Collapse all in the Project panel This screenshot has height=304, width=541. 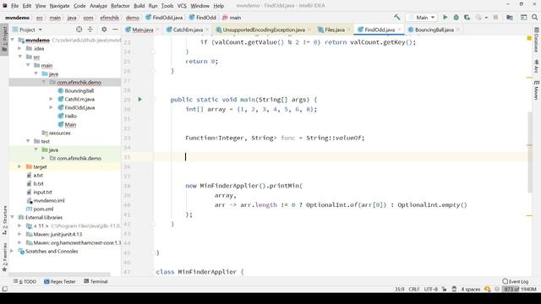(90, 30)
